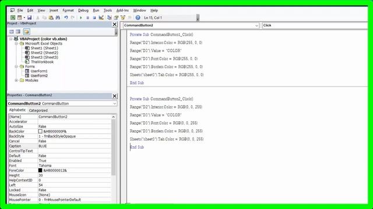Screen dimensions: 373x209
Task: Click ForeColor black color swatch
Action: [40, 170]
